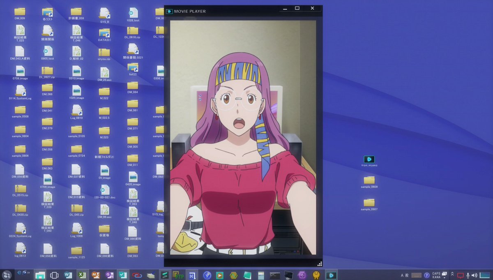Open the yellow character app in taskbar

pyautogui.click(x=316, y=275)
